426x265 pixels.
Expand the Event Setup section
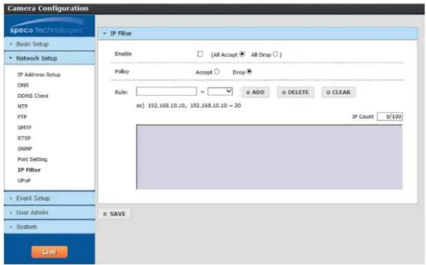point(50,198)
